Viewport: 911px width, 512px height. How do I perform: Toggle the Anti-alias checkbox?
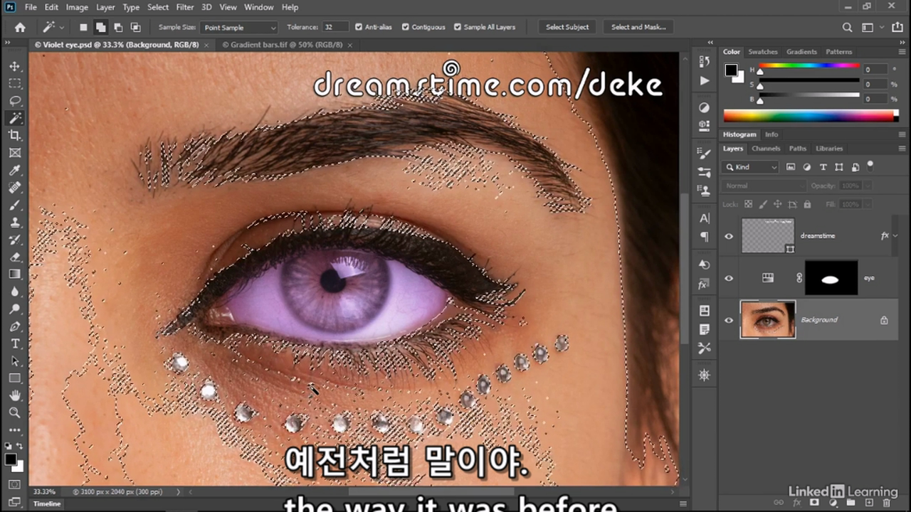pyautogui.click(x=359, y=27)
